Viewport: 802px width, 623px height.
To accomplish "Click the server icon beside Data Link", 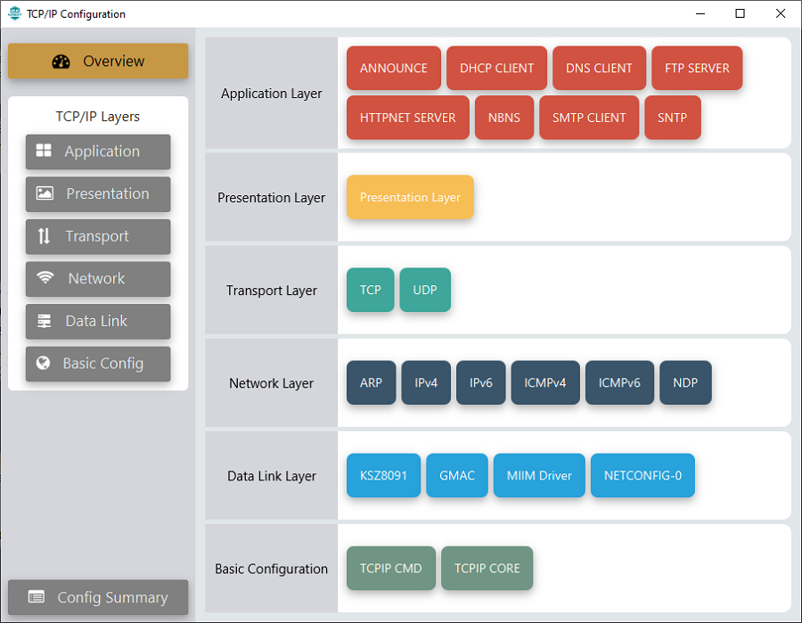I will [x=45, y=321].
